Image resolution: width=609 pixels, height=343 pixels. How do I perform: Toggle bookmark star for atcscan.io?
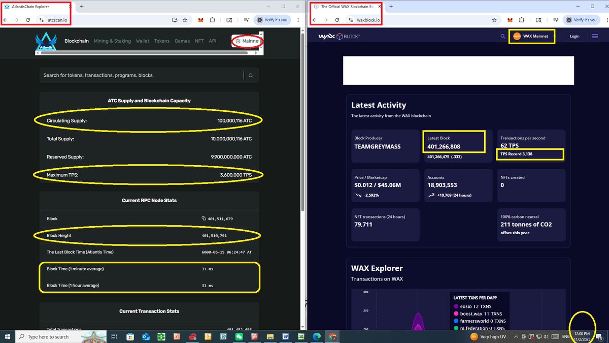coord(185,20)
